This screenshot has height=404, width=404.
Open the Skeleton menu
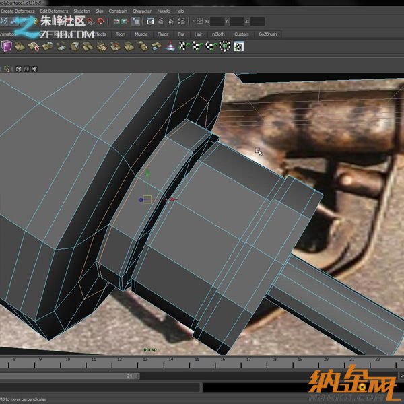pos(81,11)
